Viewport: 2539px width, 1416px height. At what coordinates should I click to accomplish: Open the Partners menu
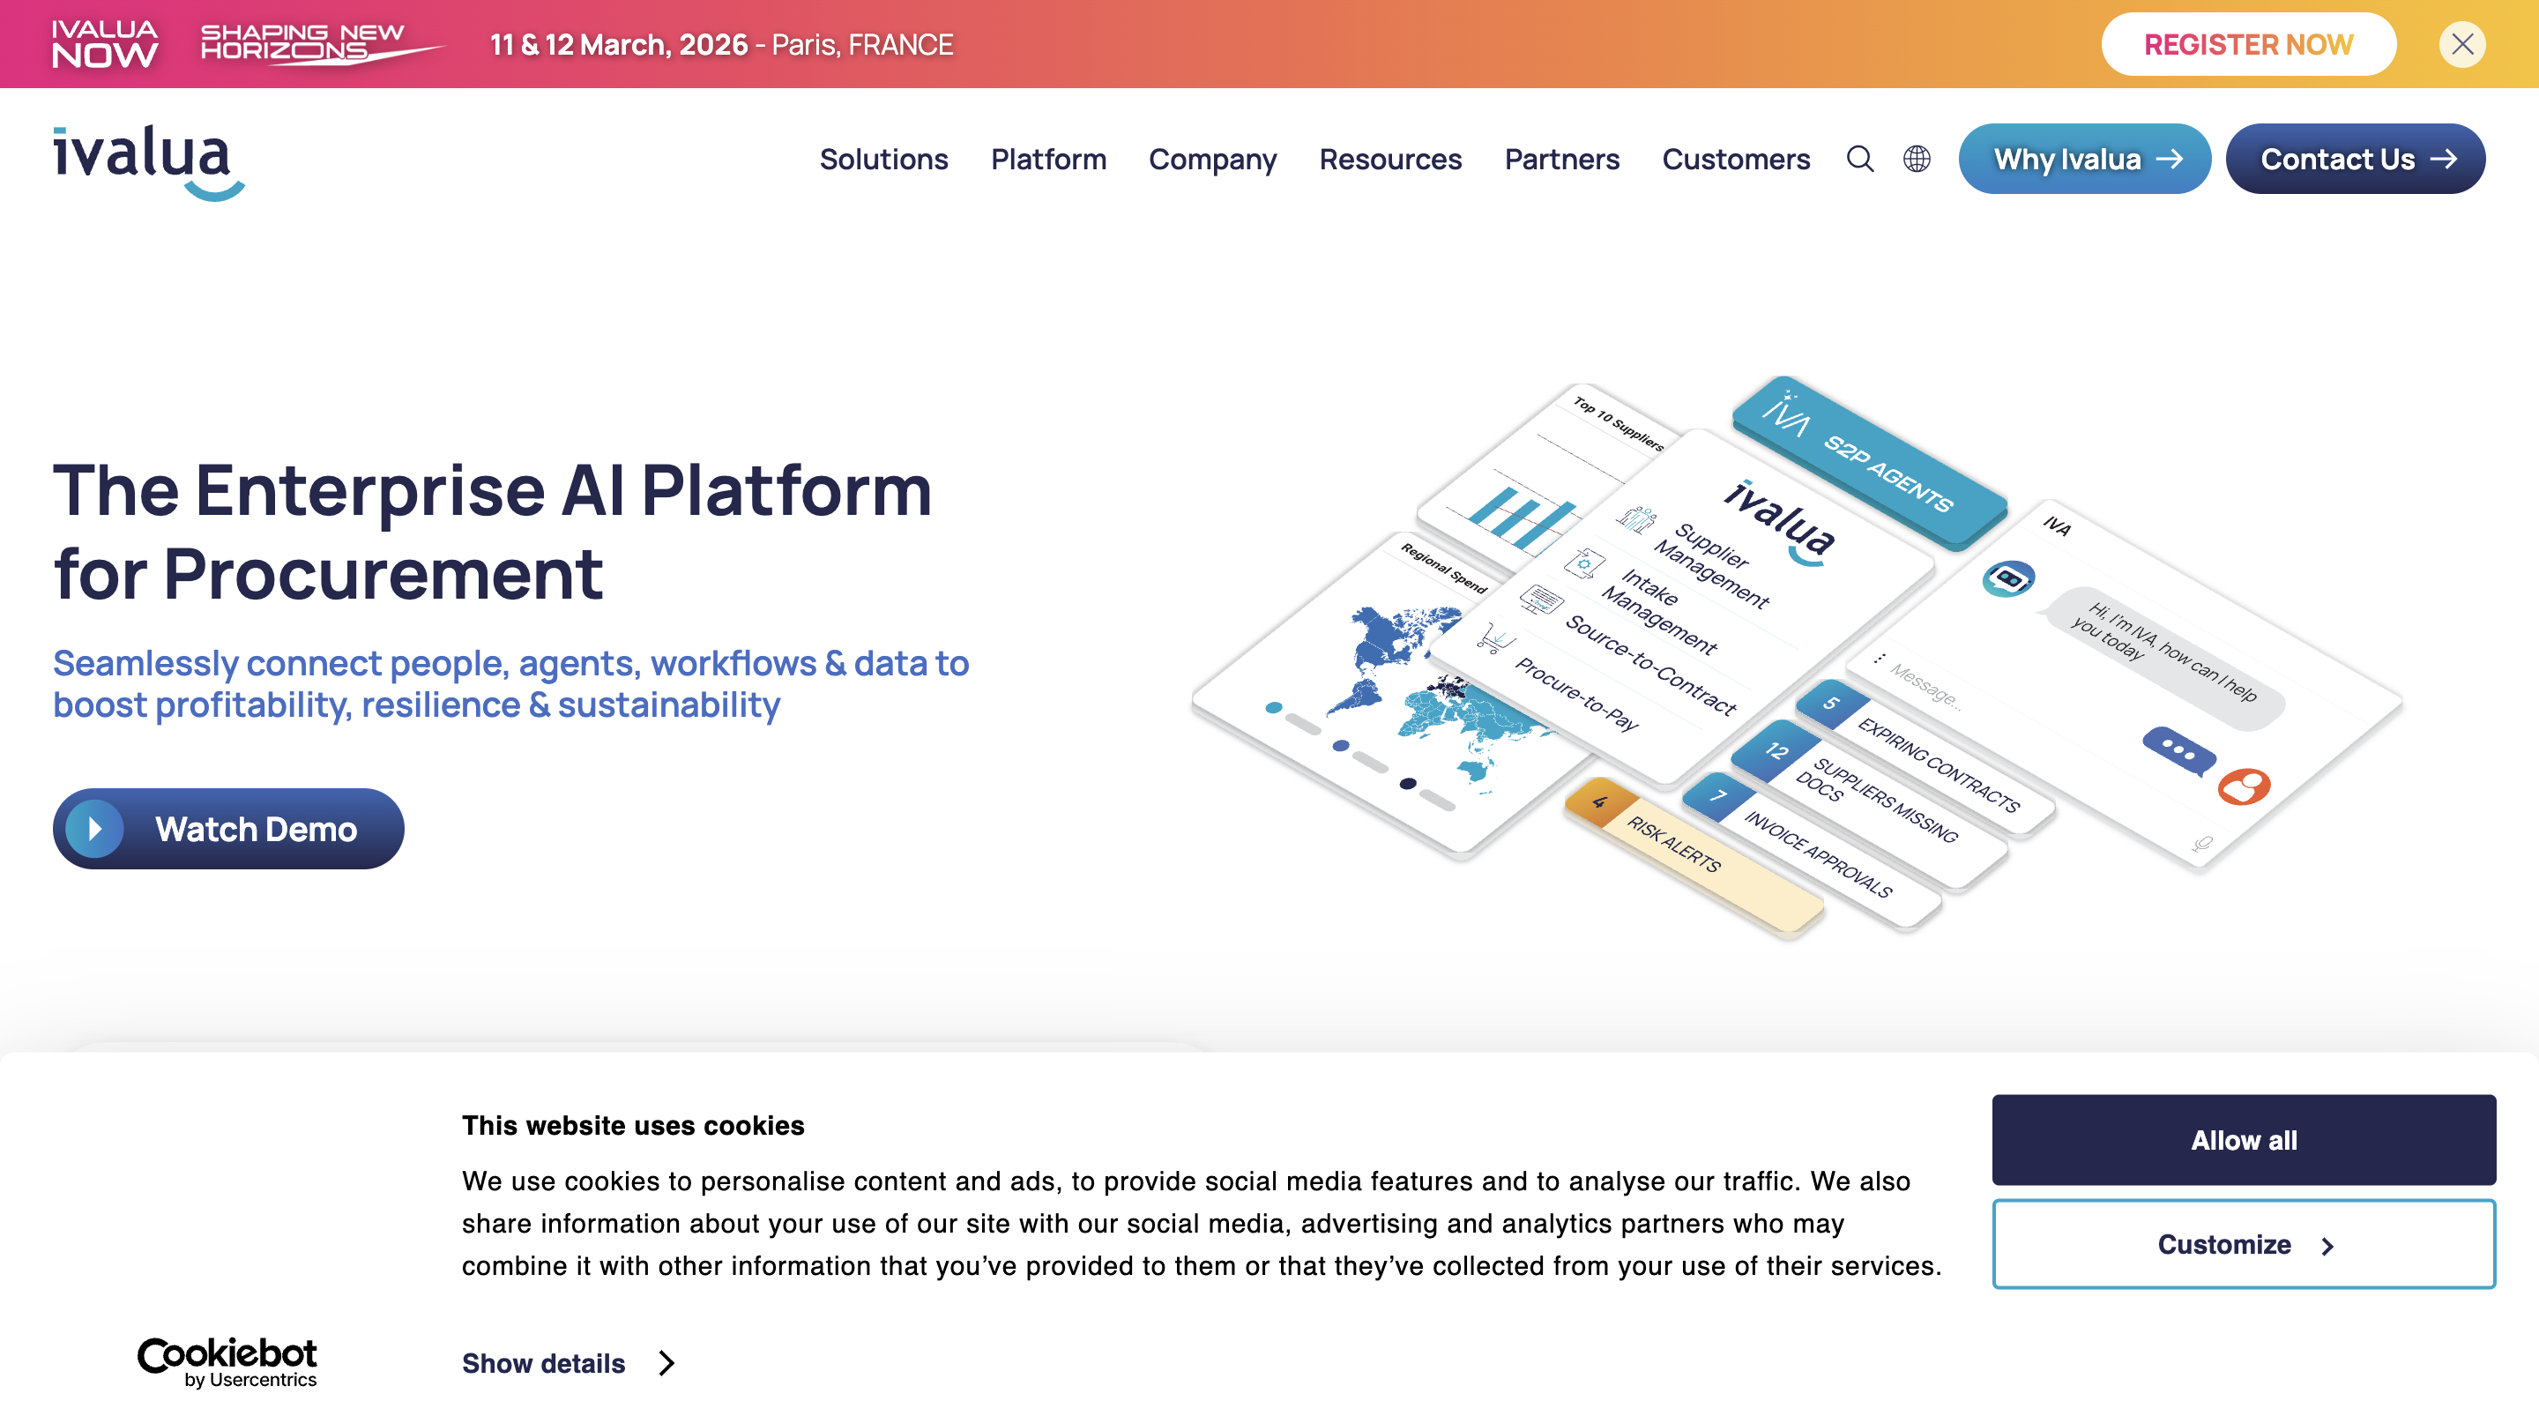tap(1562, 159)
